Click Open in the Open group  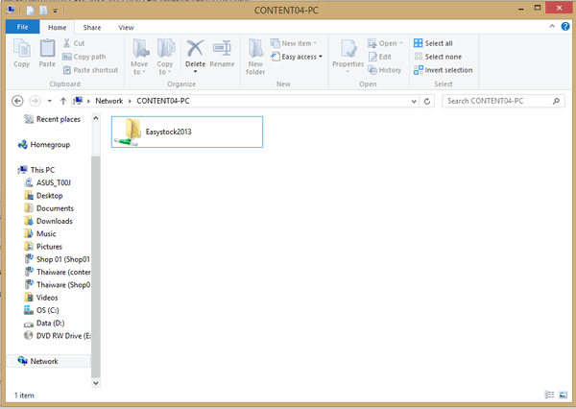pos(385,43)
